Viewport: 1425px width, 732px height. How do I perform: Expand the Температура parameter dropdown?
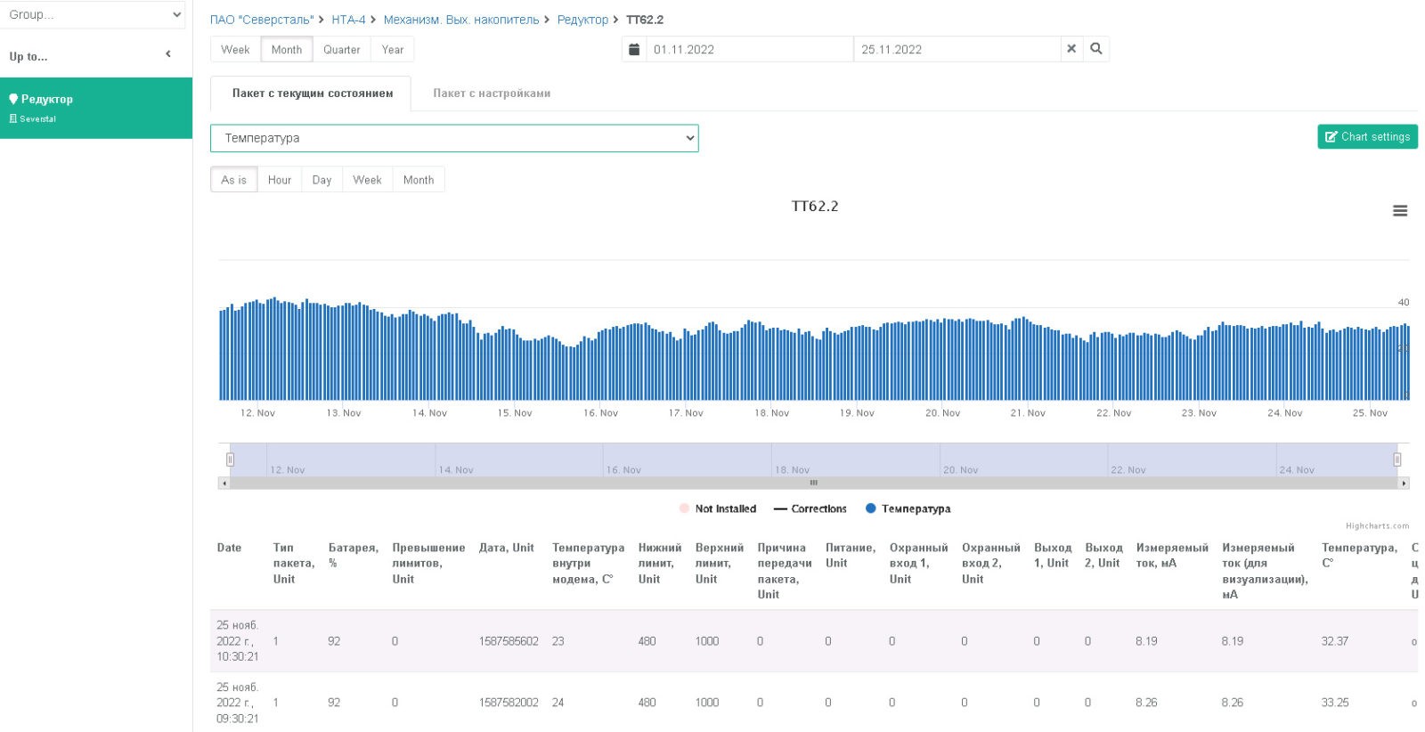click(454, 138)
